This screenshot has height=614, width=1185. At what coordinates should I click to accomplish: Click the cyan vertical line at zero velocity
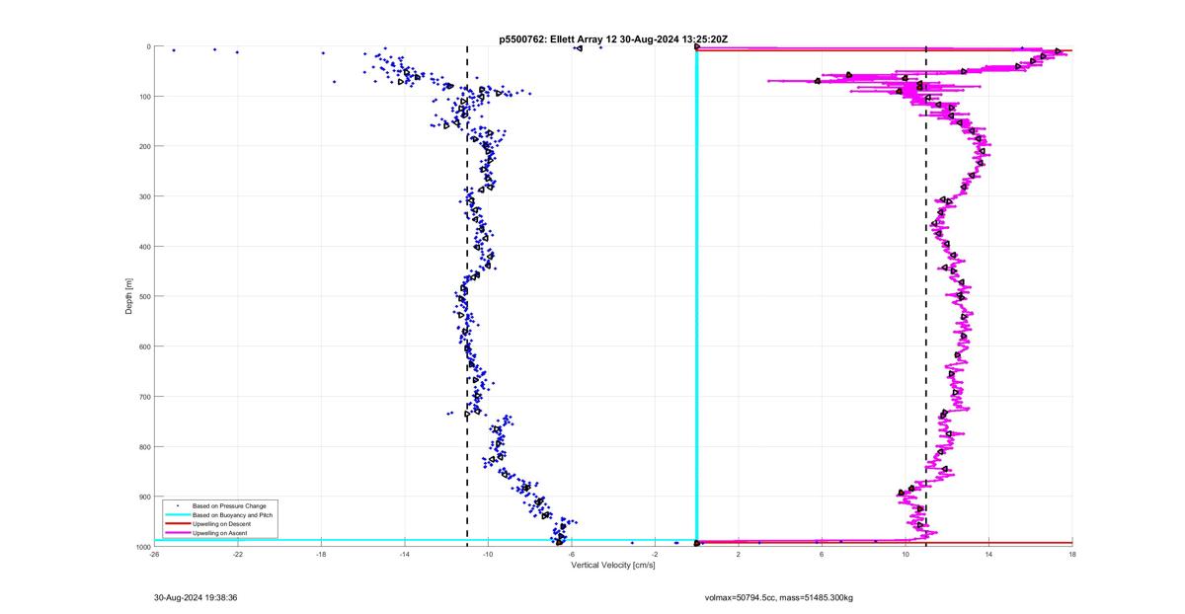(x=697, y=296)
